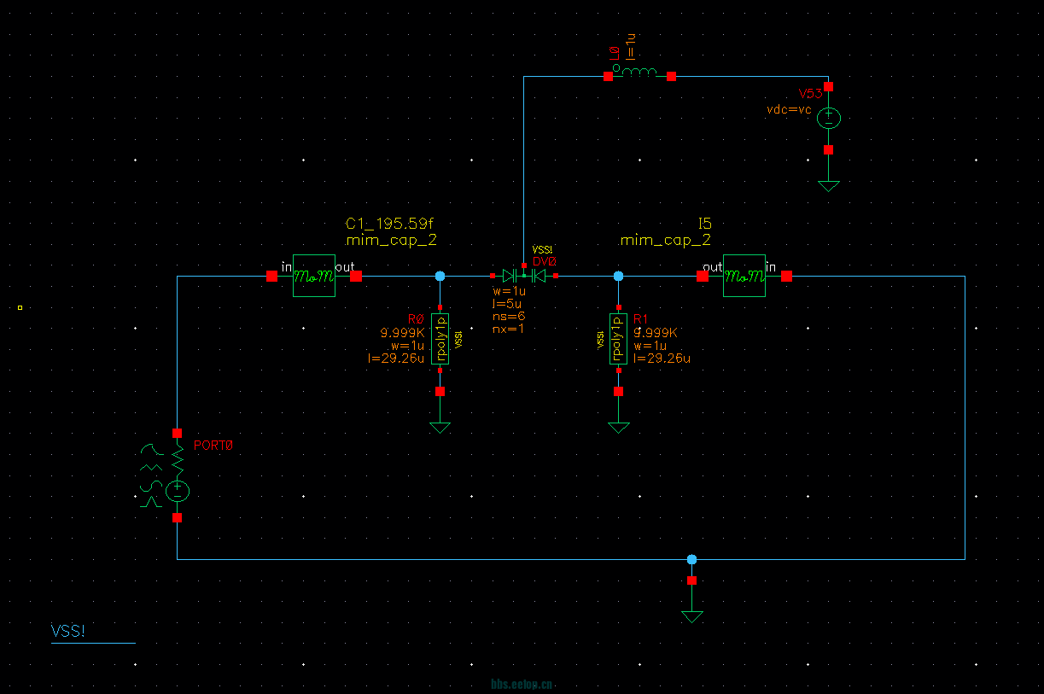Image resolution: width=1044 pixels, height=694 pixels.
Task: Select the 'R0' resistor name label
Action: click(417, 320)
